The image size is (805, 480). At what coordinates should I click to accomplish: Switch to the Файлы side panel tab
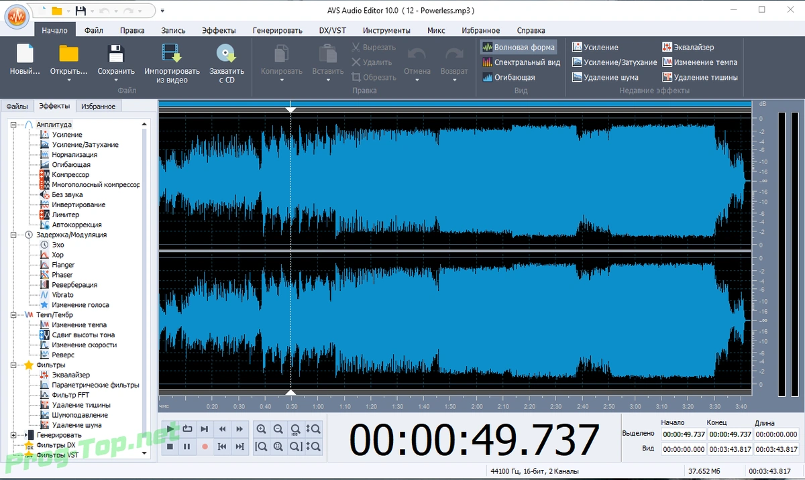pyautogui.click(x=17, y=106)
